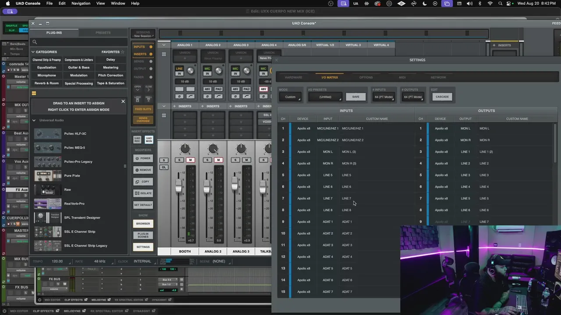Viewport: 561px width, 315px height.
Task: Open the macOS Wi-Fi status icon
Action: pos(490,3)
